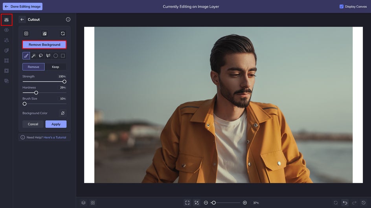
Task: Click the 'Currently Editing an Image Layer' heading
Action: click(x=191, y=7)
